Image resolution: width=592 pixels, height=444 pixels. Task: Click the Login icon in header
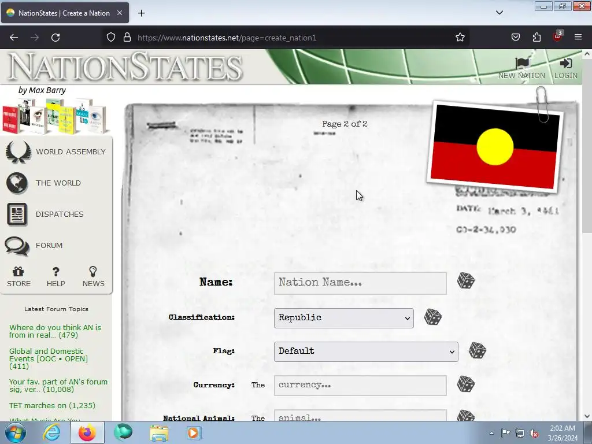click(x=565, y=68)
